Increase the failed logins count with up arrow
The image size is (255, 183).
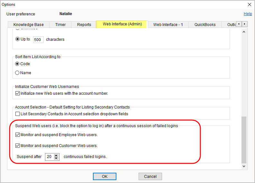[57, 155]
